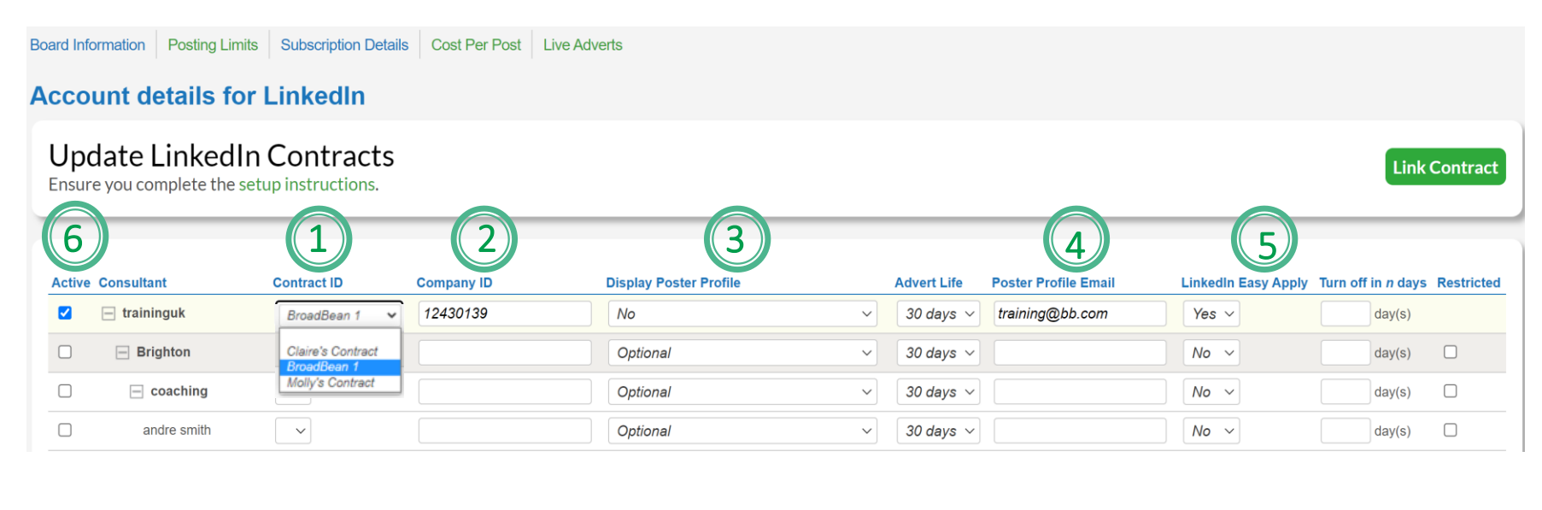1542x510 pixels.
Task: Click the Company ID field for Brighton
Action: coord(504,353)
